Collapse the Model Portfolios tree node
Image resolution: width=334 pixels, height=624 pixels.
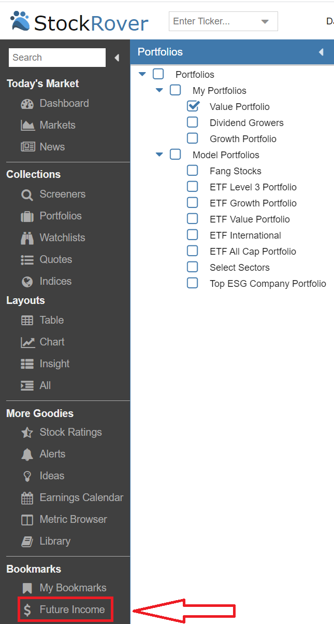(159, 155)
